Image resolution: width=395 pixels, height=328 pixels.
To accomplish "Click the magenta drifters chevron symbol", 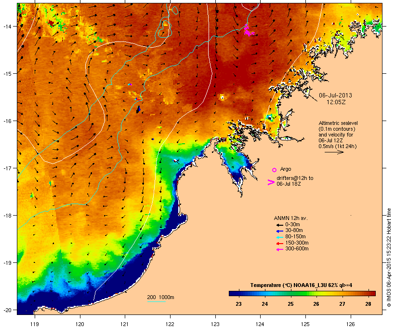I will [x=271, y=182].
